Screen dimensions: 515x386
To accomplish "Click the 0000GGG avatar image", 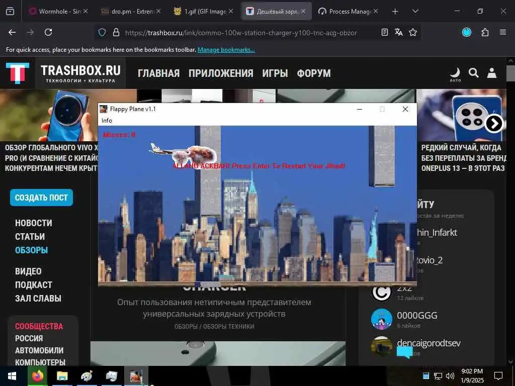I will (382, 319).
